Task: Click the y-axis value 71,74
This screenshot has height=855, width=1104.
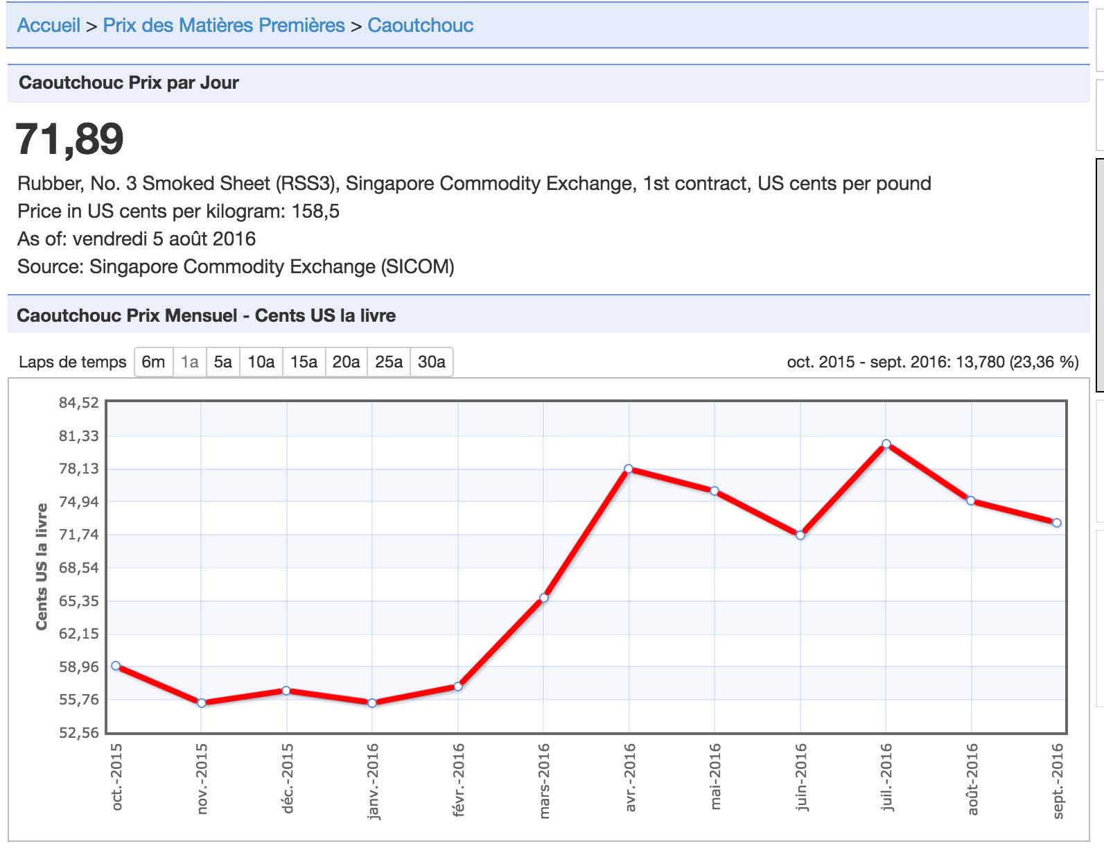Action: 79,535
